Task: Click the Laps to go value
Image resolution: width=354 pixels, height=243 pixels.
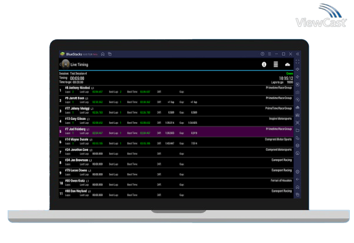Action: pyautogui.click(x=290, y=83)
